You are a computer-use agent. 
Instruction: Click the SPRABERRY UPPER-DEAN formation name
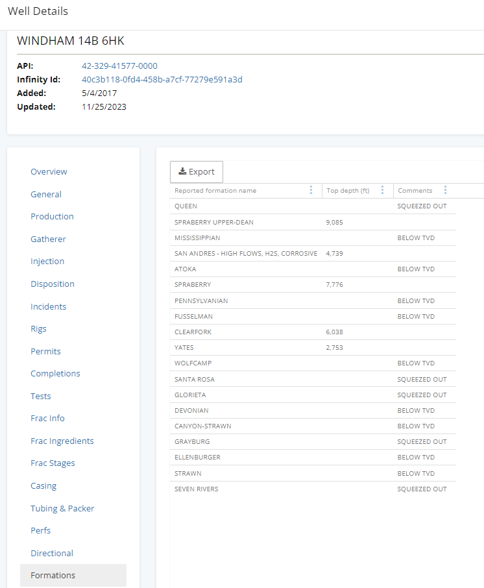214,223
